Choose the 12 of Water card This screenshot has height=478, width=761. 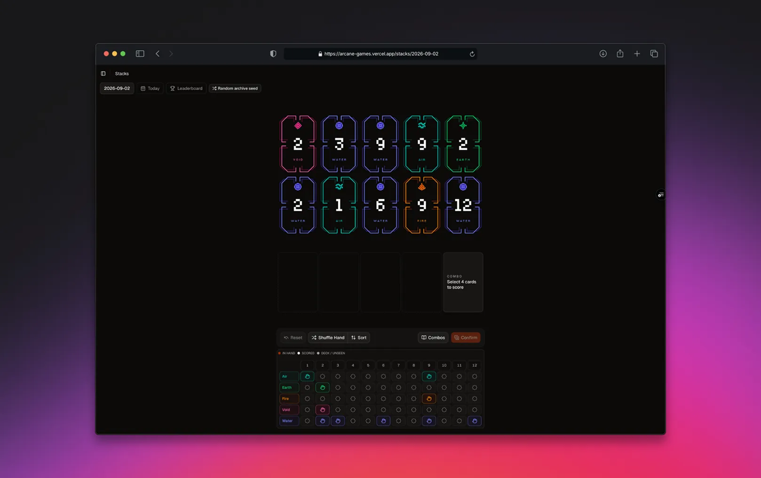463,205
